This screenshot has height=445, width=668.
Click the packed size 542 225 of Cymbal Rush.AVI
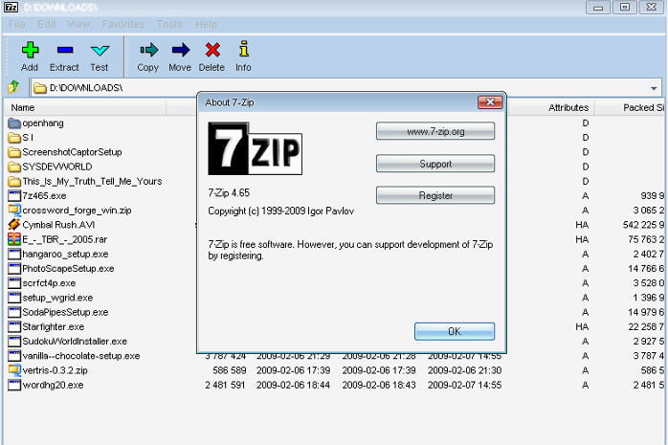pyautogui.click(x=644, y=225)
